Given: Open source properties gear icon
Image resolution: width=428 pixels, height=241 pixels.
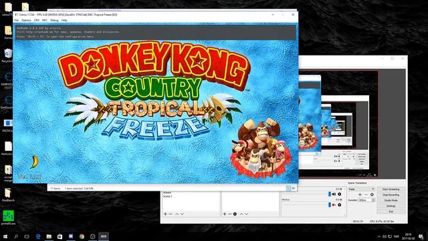Looking at the screenshot, I should tap(235, 214).
